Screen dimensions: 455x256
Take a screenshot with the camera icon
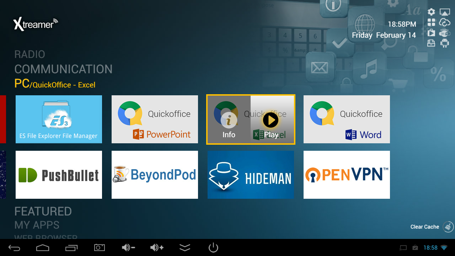click(x=100, y=247)
